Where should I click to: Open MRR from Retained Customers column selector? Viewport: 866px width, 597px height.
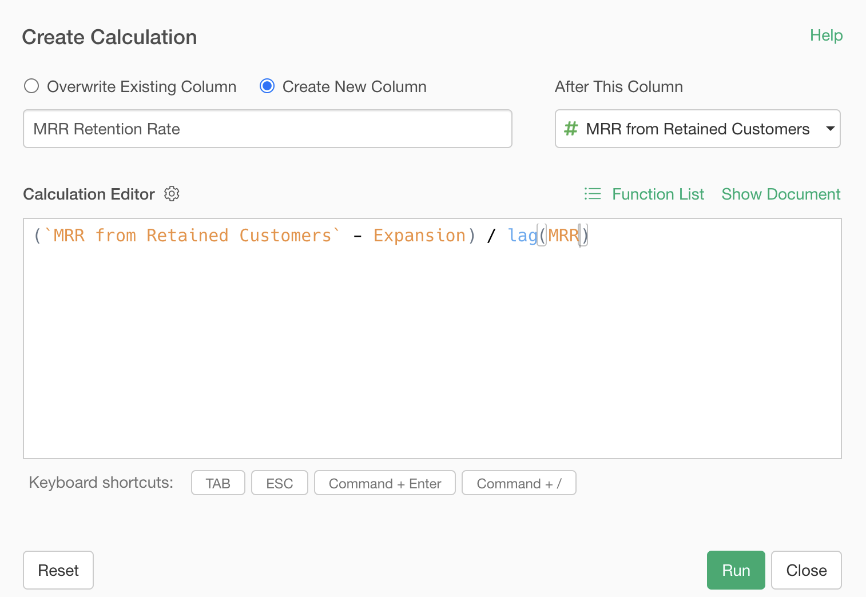[x=697, y=129]
